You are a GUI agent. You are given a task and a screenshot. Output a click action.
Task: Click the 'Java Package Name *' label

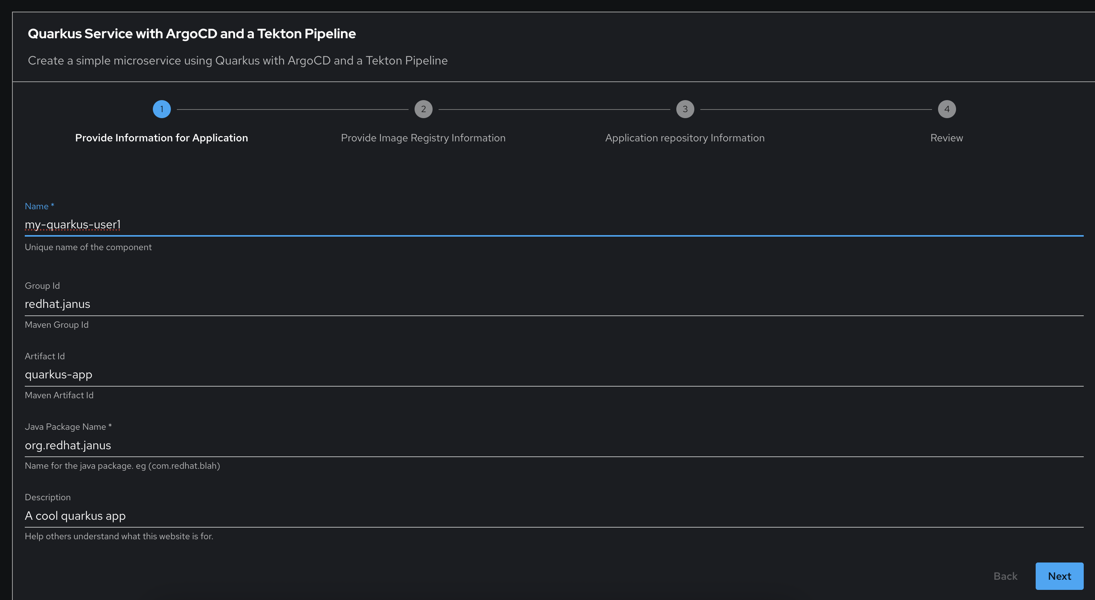(x=68, y=427)
